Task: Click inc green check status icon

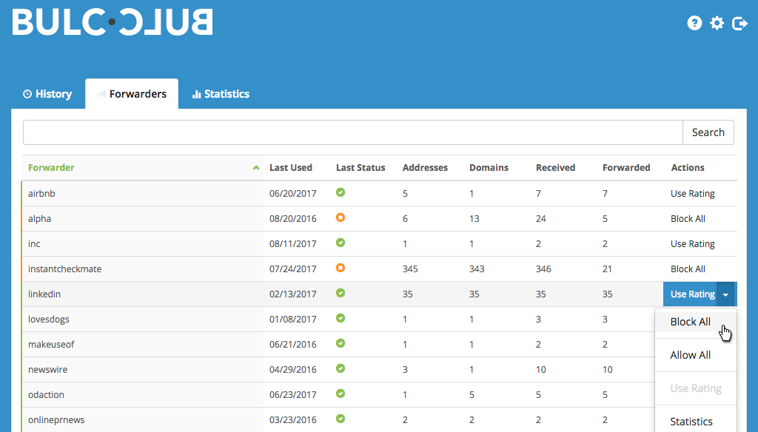Action: (341, 243)
